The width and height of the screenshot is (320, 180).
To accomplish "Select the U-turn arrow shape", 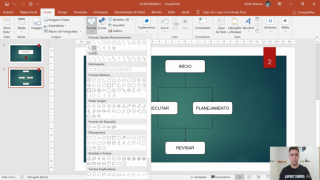I will 134,106.
